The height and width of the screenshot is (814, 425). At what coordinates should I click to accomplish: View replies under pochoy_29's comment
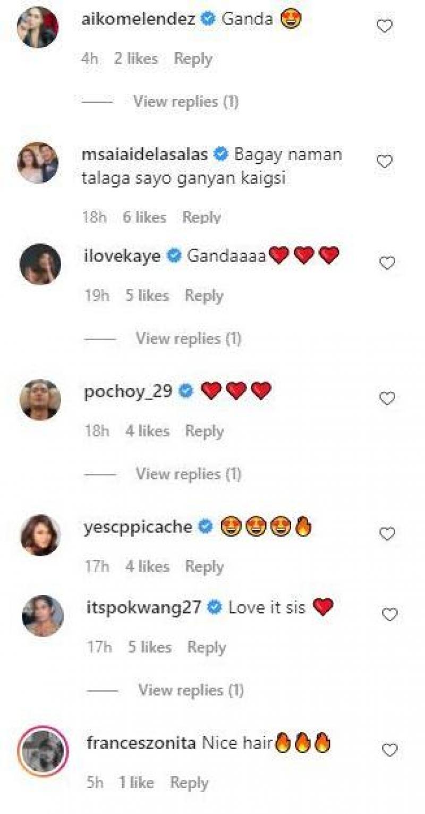[x=188, y=473]
